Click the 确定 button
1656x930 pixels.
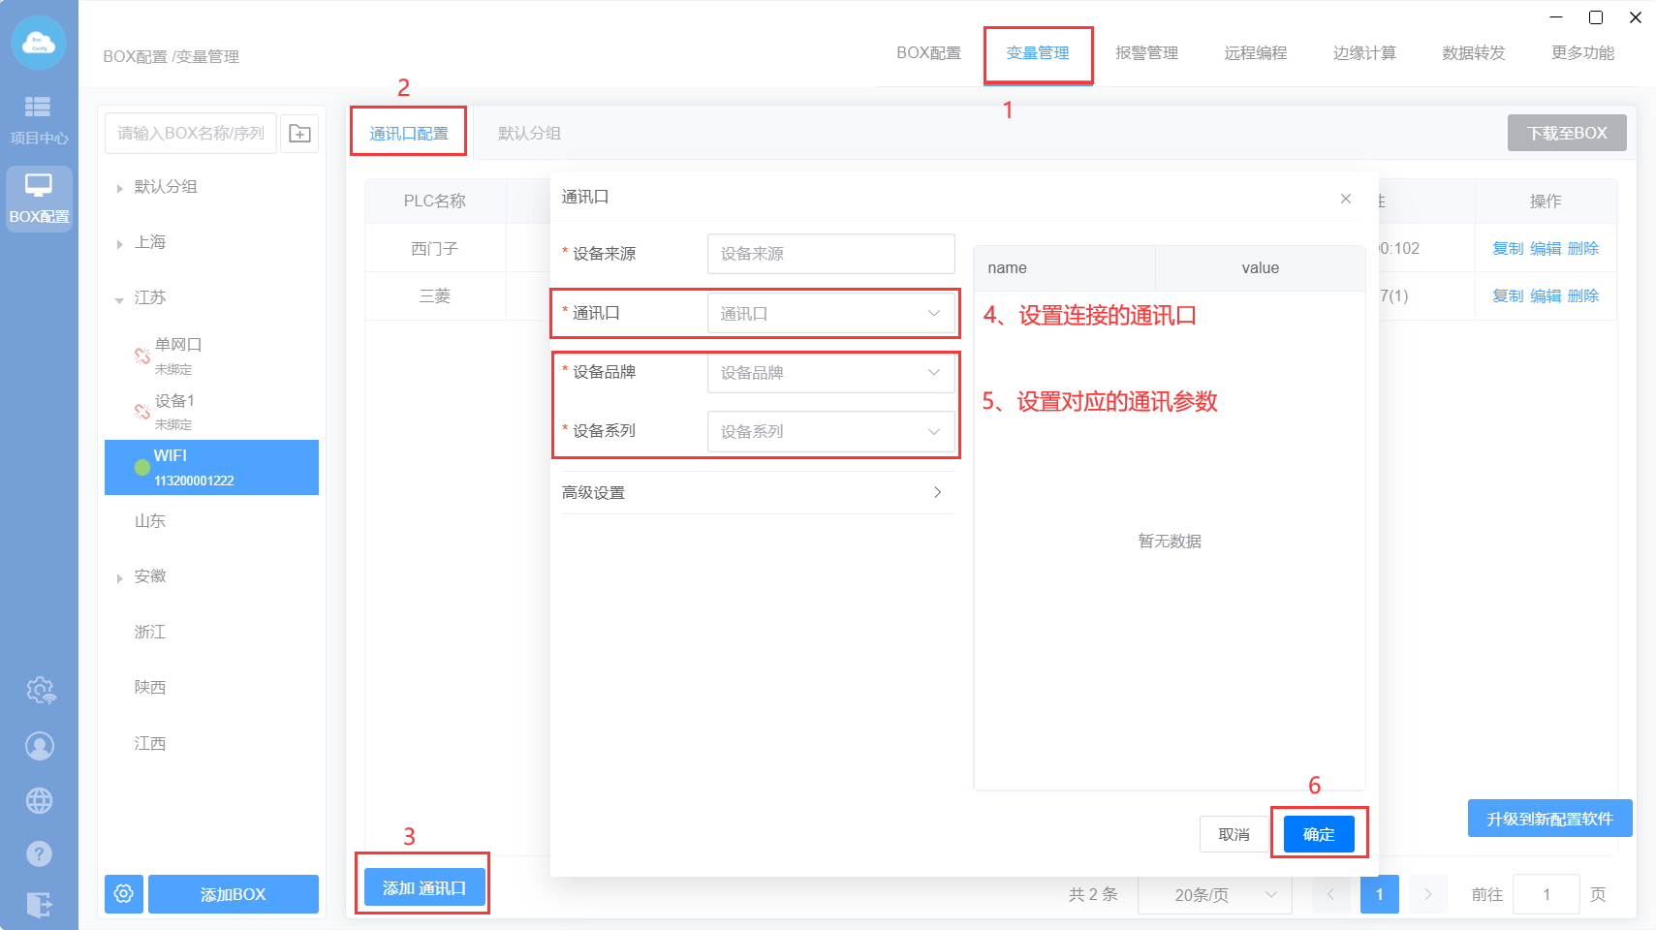tap(1318, 834)
